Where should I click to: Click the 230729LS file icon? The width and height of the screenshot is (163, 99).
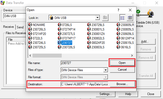click(89, 25)
